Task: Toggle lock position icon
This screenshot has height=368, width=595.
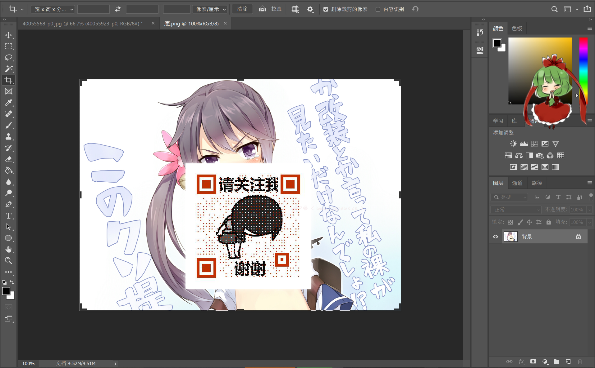Action: [529, 222]
